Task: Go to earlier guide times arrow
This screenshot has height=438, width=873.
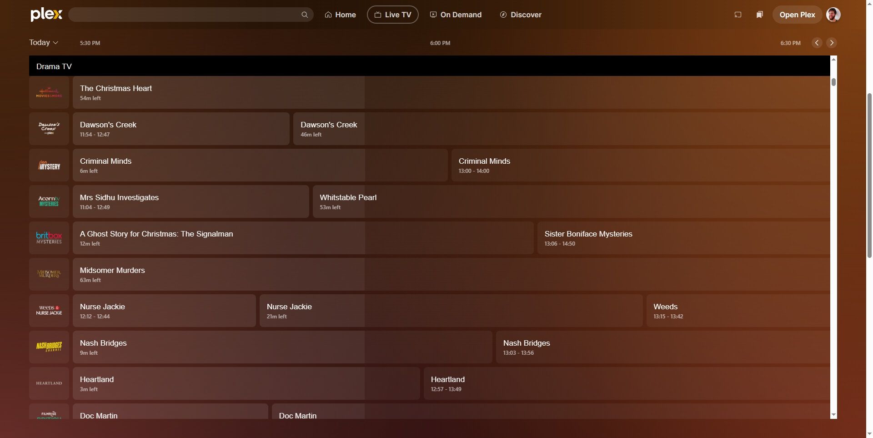Action: [x=817, y=43]
